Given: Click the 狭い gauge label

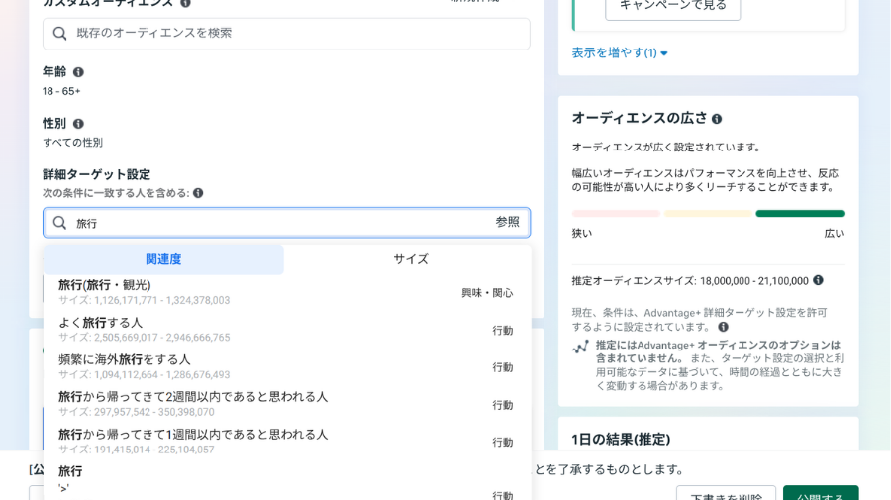Looking at the screenshot, I should click(x=582, y=234).
